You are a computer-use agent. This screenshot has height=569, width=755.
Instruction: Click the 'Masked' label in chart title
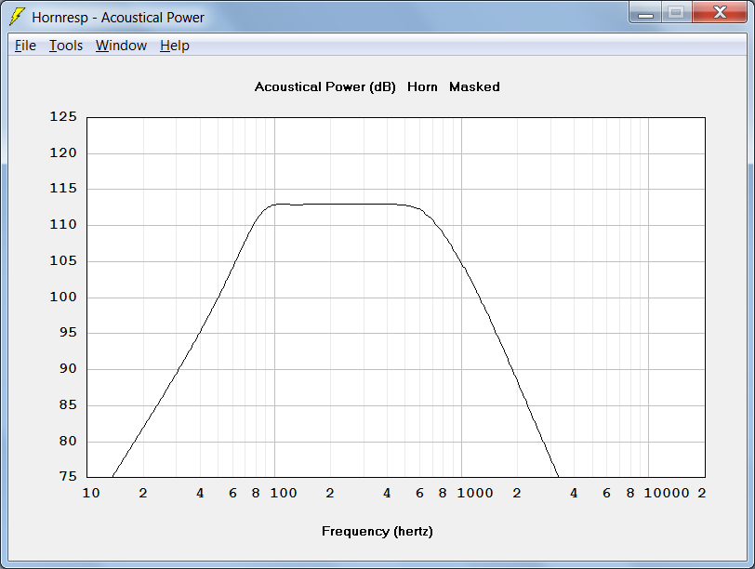[474, 86]
